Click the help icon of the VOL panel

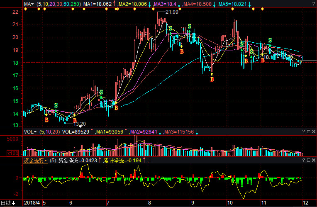[x=304, y=132]
